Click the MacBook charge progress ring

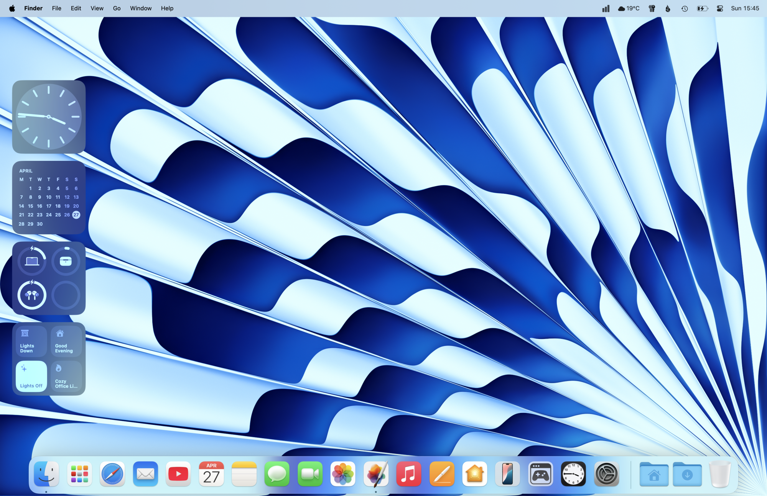pos(31,261)
